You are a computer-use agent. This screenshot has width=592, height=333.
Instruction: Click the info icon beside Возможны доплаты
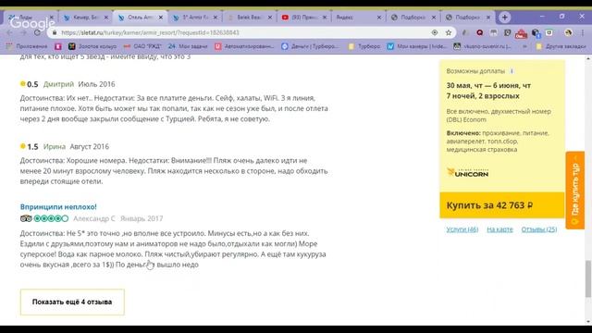[x=512, y=71]
